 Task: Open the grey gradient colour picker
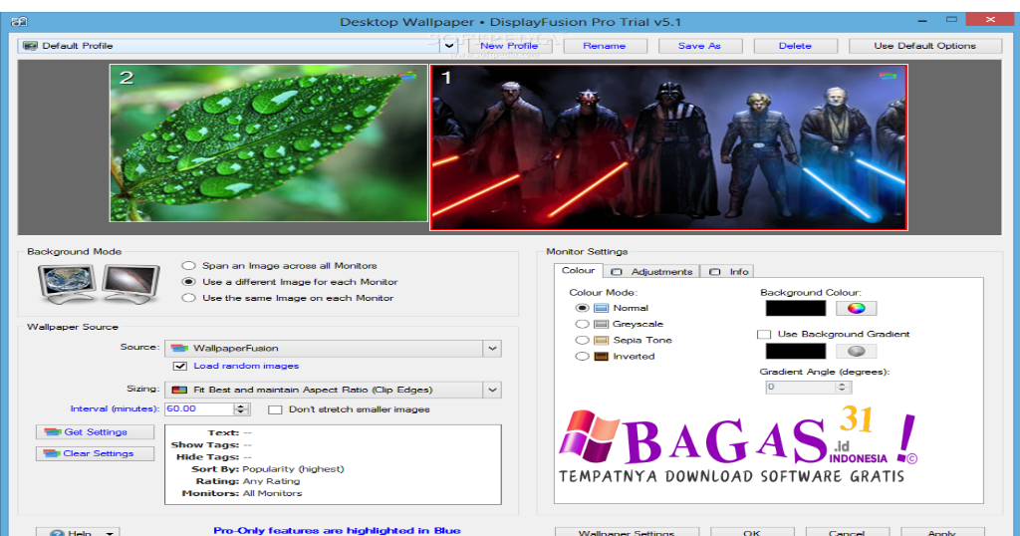point(856,352)
